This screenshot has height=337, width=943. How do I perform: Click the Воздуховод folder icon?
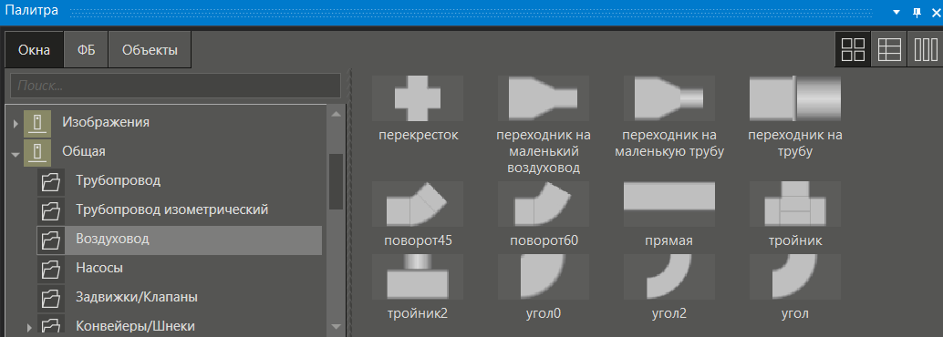click(51, 240)
